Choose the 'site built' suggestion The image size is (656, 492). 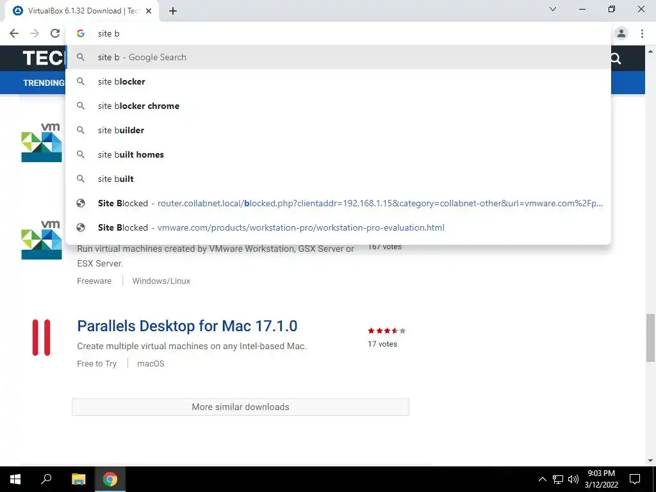point(338,179)
